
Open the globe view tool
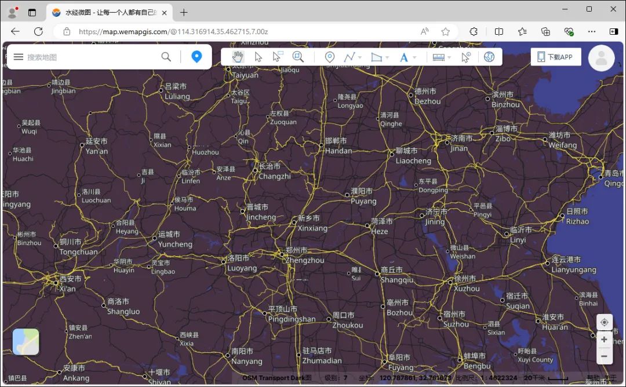(x=489, y=57)
